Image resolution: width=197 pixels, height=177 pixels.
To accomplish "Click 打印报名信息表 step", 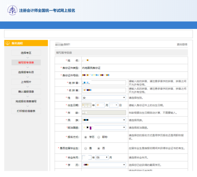I will (26, 111).
